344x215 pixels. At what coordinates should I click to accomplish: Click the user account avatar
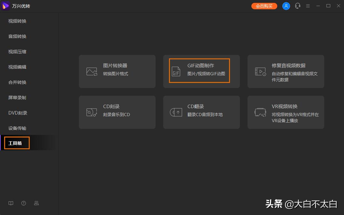[286, 6]
